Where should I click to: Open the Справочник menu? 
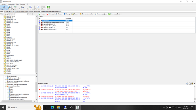click(11, 4)
